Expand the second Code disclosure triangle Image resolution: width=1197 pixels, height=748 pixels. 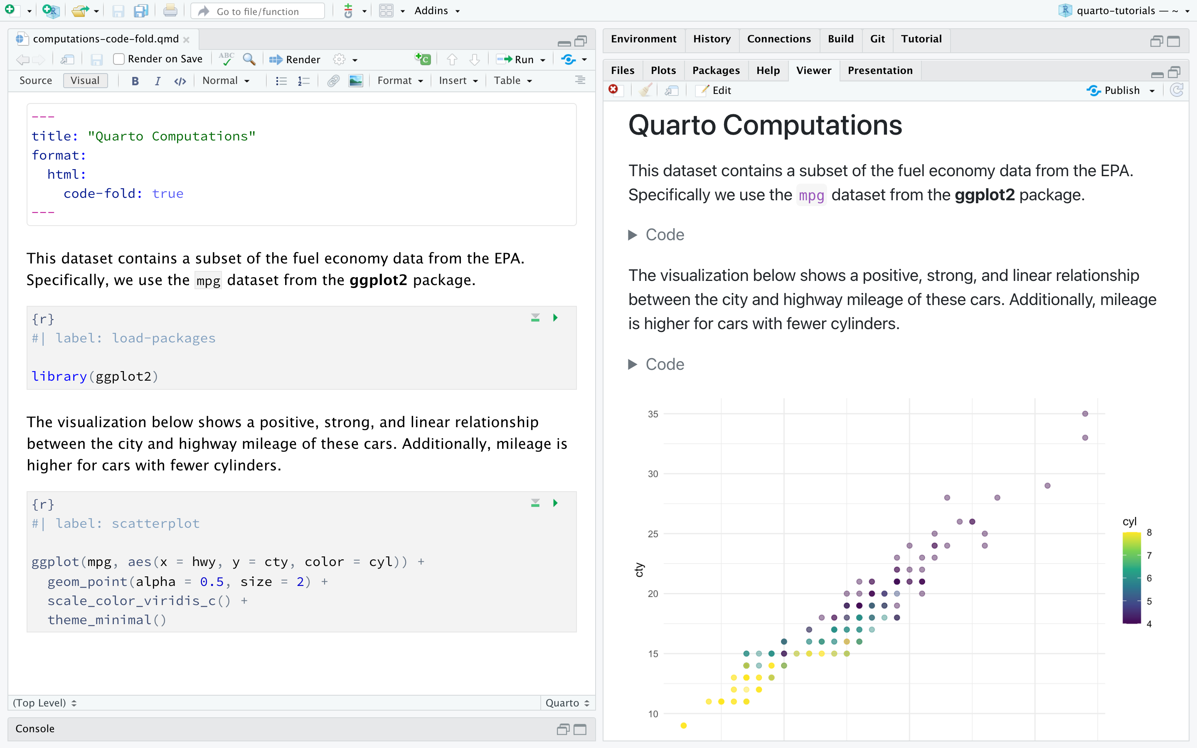[635, 363]
